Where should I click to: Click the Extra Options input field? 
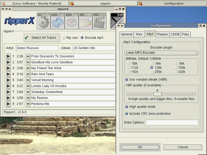(x=172, y=122)
